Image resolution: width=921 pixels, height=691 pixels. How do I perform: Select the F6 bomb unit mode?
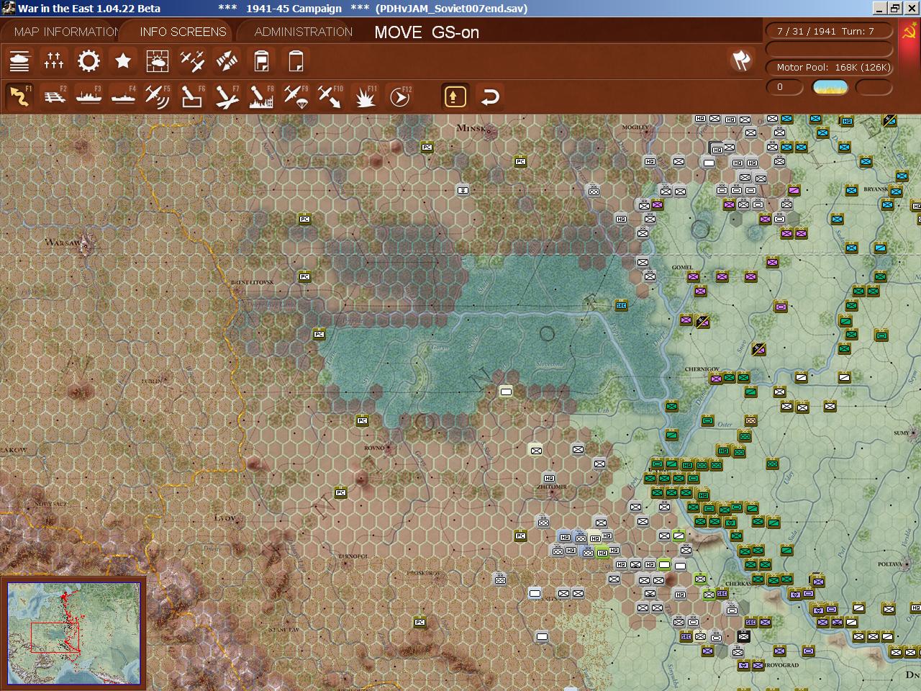192,96
